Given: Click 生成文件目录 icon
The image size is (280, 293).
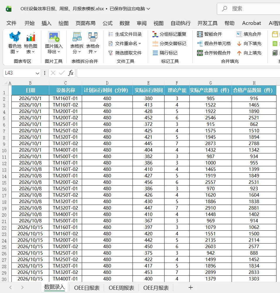Looking at the screenshot, I should coord(111,34).
